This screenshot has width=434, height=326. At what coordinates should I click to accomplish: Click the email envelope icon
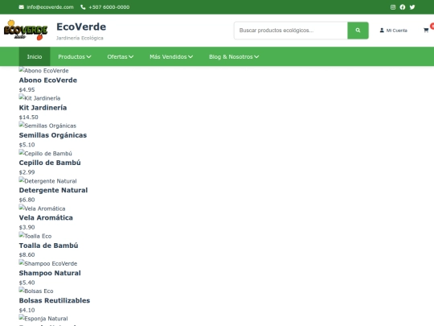tap(22, 7)
